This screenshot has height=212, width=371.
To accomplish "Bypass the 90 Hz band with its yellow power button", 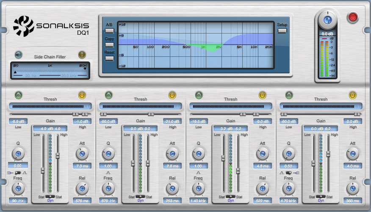I will click(x=82, y=95).
